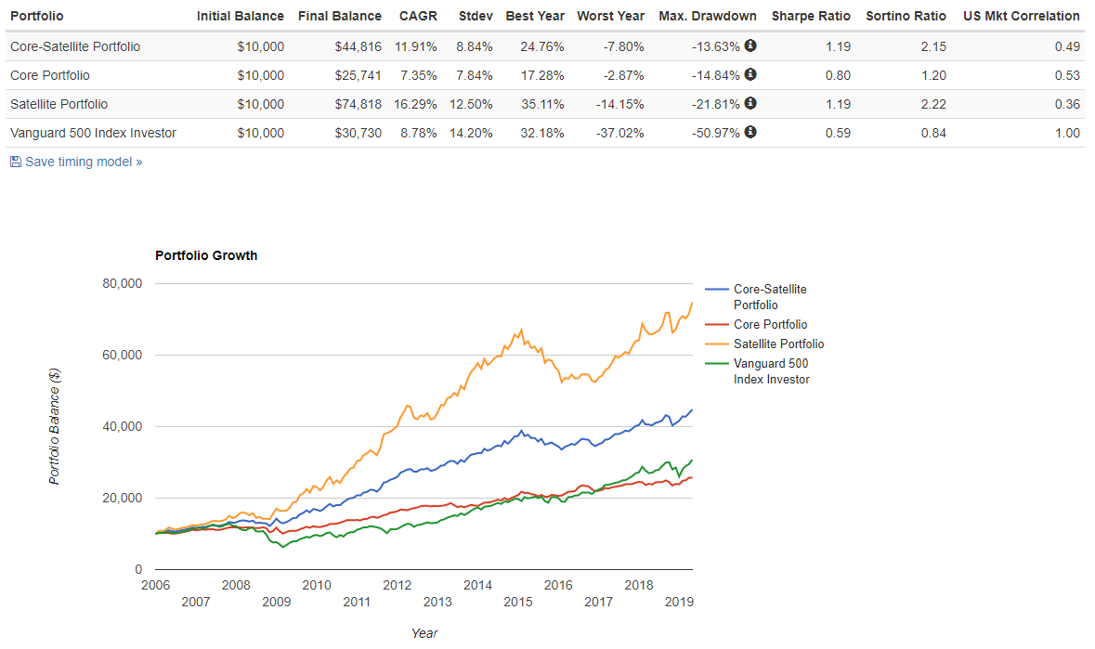
Task: Sort portfolios by Worst Year
Action: point(610,16)
